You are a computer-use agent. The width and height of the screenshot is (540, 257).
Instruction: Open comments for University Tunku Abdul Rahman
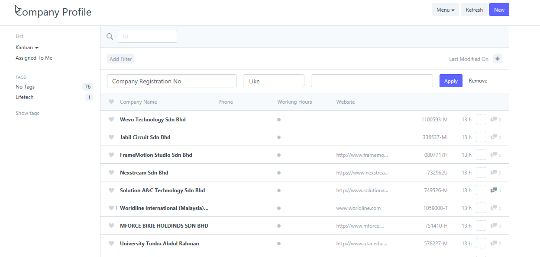tap(495, 244)
